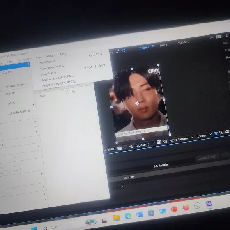Screen dimensions: 230x230
Task: Click the File menu item with Ctrl+Alt+Shift+O
Action: [x=16, y=85]
